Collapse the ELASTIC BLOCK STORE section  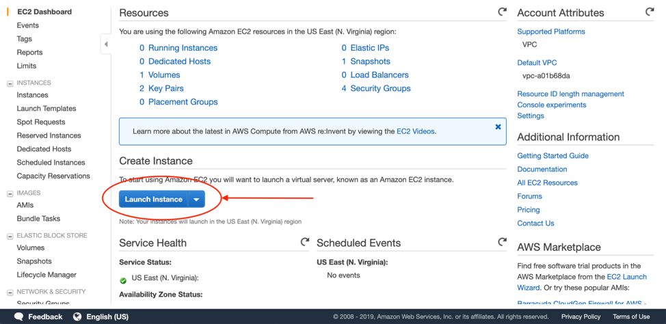(10, 236)
